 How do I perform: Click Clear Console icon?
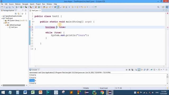point(136,70)
